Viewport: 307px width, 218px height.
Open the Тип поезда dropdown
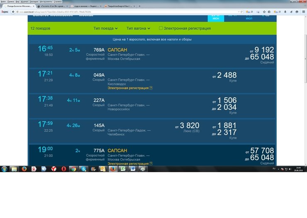click(105, 29)
